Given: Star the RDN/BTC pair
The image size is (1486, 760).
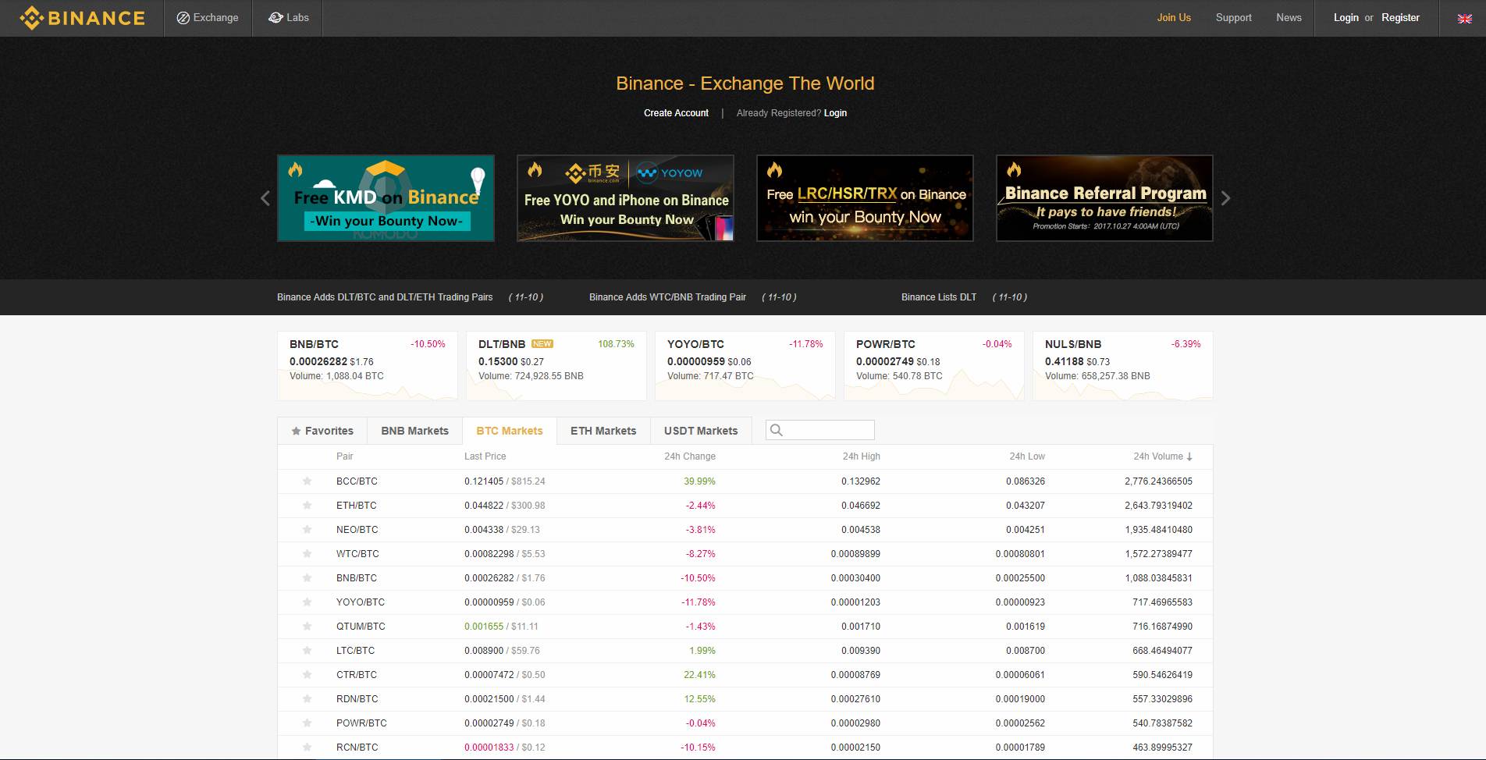Looking at the screenshot, I should pos(308,699).
